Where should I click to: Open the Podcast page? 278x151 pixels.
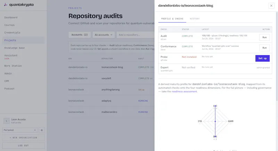[x=9, y=88]
